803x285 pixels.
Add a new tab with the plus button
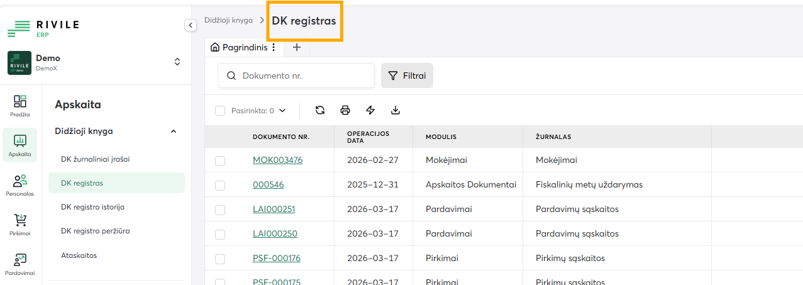click(297, 47)
